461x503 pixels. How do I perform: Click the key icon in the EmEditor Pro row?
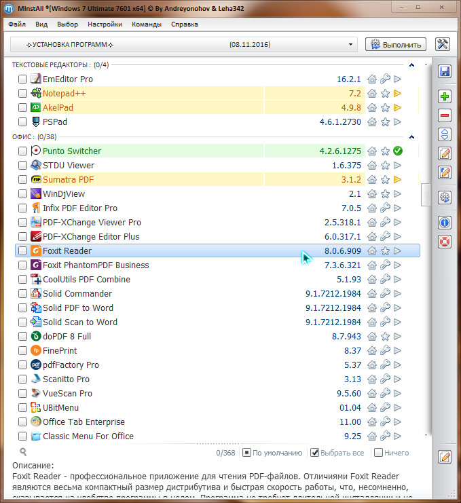pyautogui.click(x=385, y=79)
